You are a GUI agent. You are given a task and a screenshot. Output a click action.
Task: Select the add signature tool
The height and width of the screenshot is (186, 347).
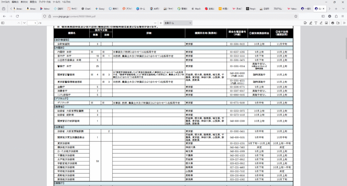(x=305, y=23)
